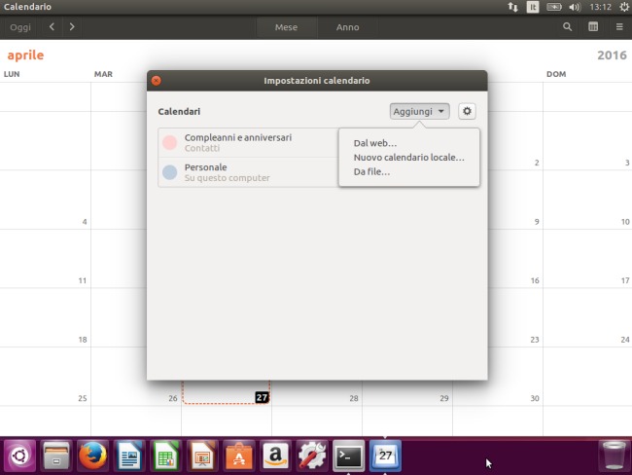The width and height of the screenshot is (632, 475).
Task: Open the calendar view icon in header
Action: [x=592, y=27]
